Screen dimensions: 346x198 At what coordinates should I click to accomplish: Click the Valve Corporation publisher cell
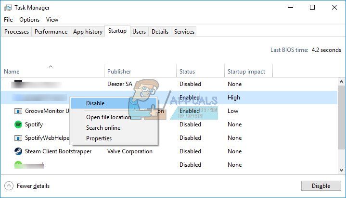click(x=130, y=151)
